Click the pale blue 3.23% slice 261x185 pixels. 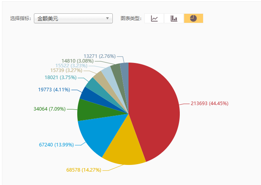107,72
